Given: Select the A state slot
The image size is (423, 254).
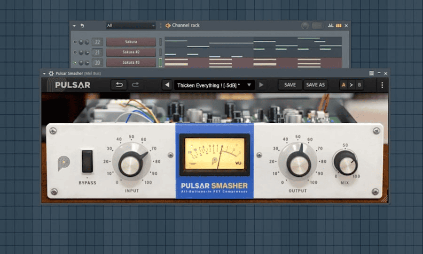Looking at the screenshot, I should pyautogui.click(x=344, y=85).
